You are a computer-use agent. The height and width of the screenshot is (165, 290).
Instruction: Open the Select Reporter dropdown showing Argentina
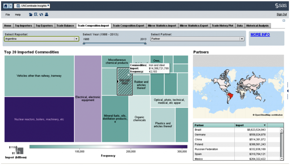(x=76, y=38)
